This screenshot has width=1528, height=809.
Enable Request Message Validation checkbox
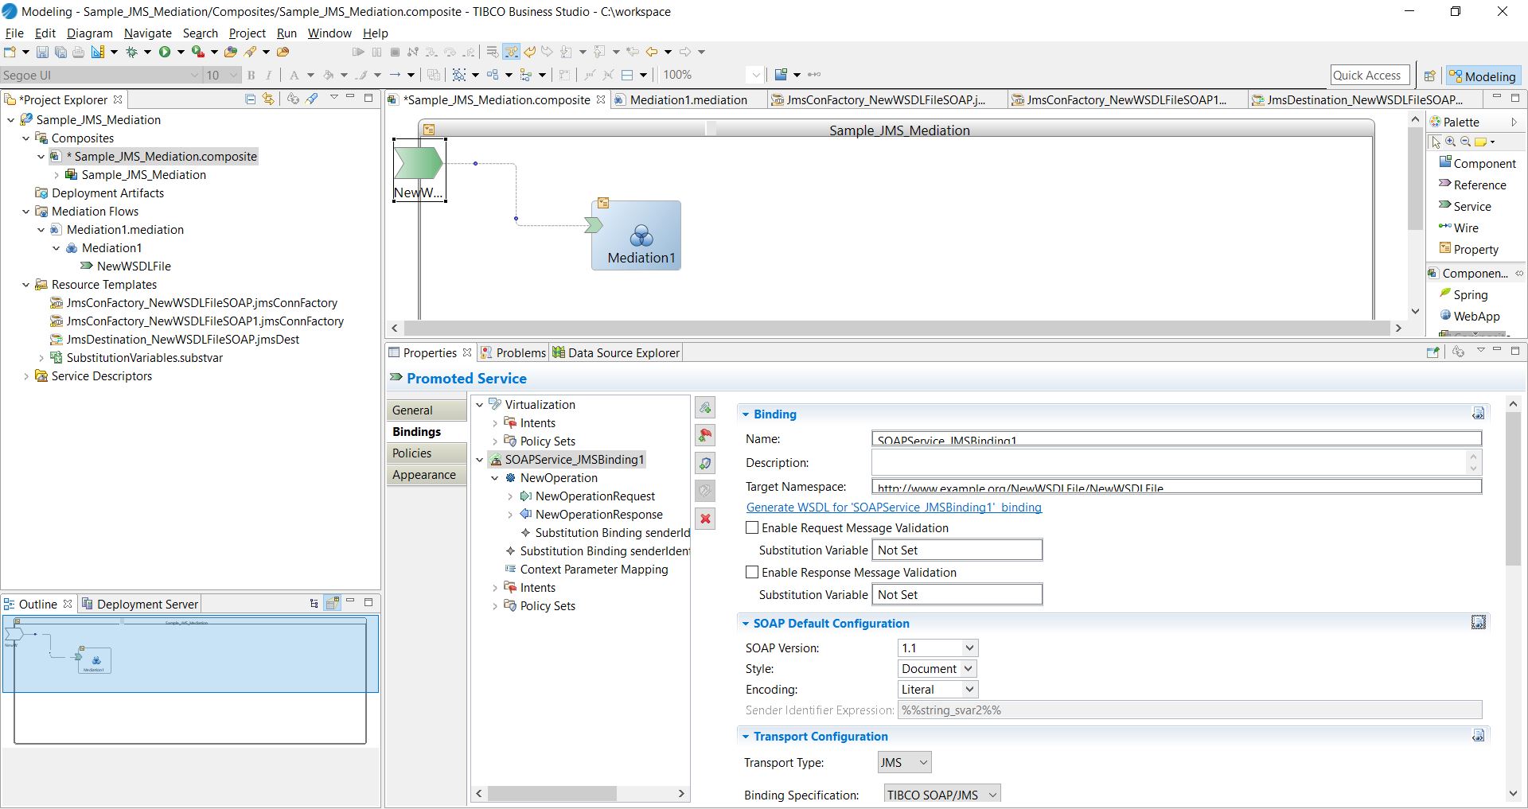pos(752,527)
